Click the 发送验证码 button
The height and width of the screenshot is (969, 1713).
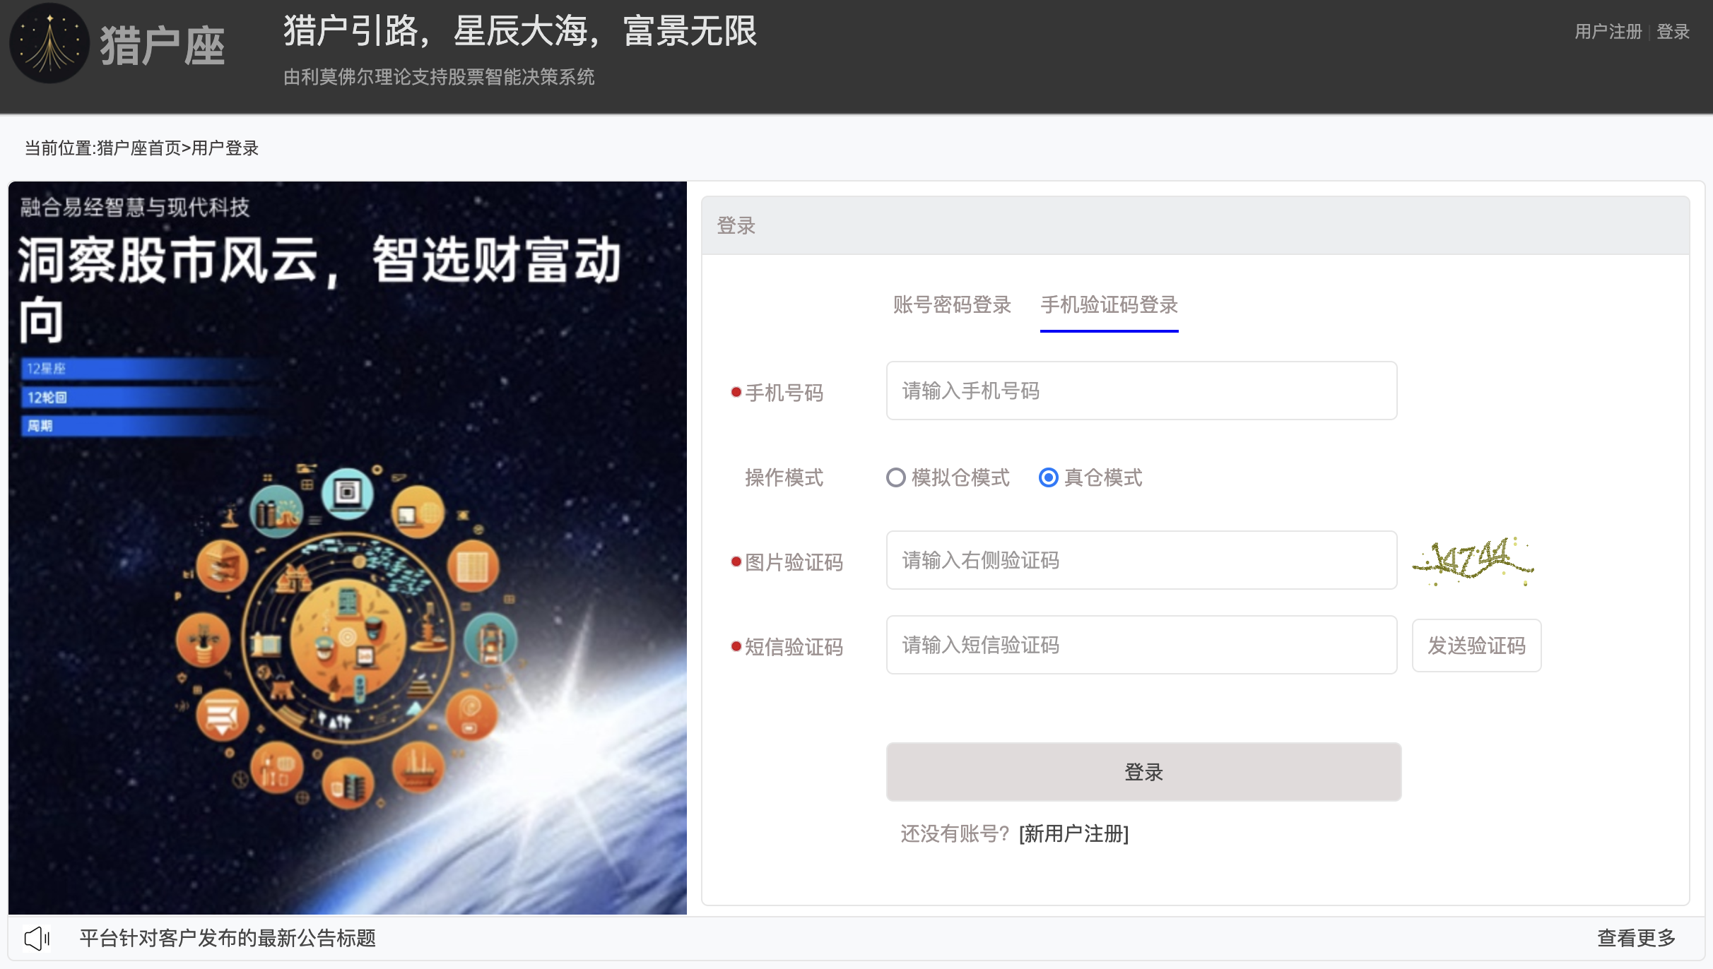click(1476, 646)
